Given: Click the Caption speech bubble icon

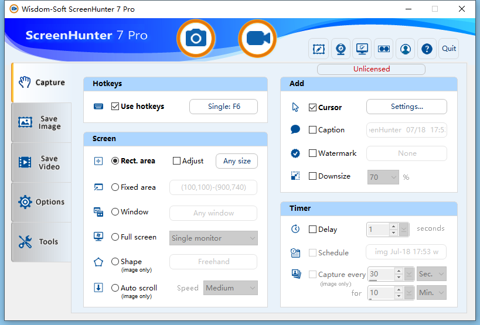Looking at the screenshot, I should 295,129.
